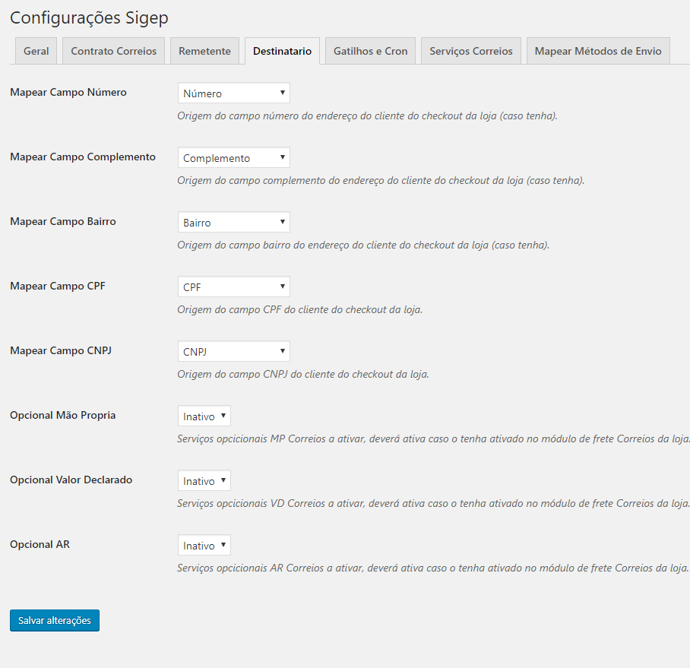This screenshot has height=668, width=690.
Task: Click the Opcional AR label text
Action: [40, 544]
